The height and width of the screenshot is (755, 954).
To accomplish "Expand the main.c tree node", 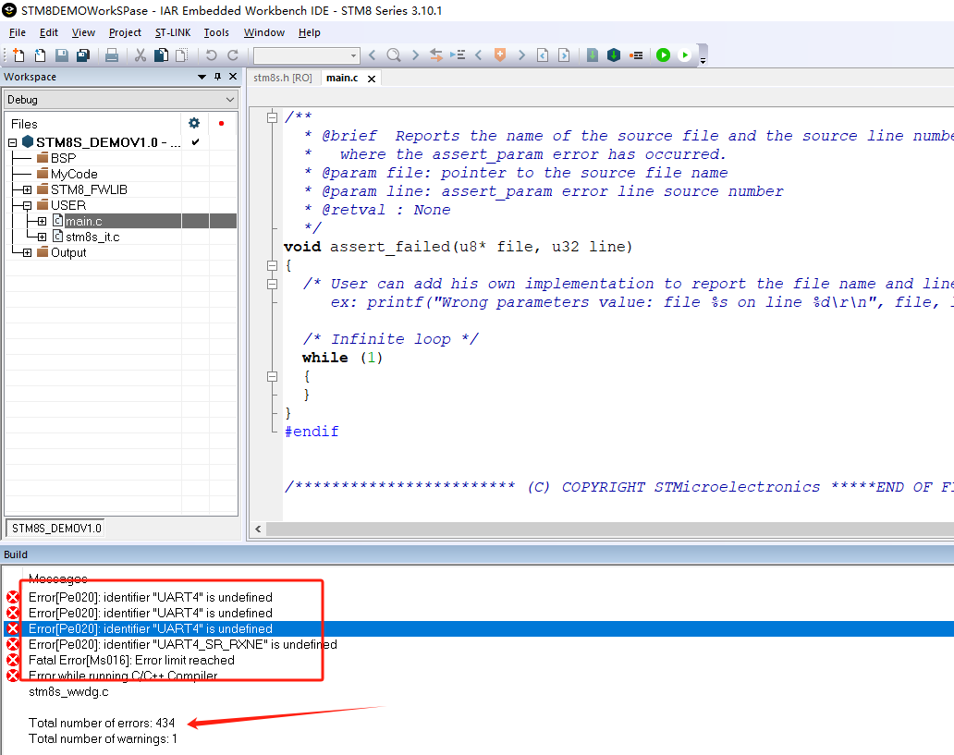I will click(42, 222).
